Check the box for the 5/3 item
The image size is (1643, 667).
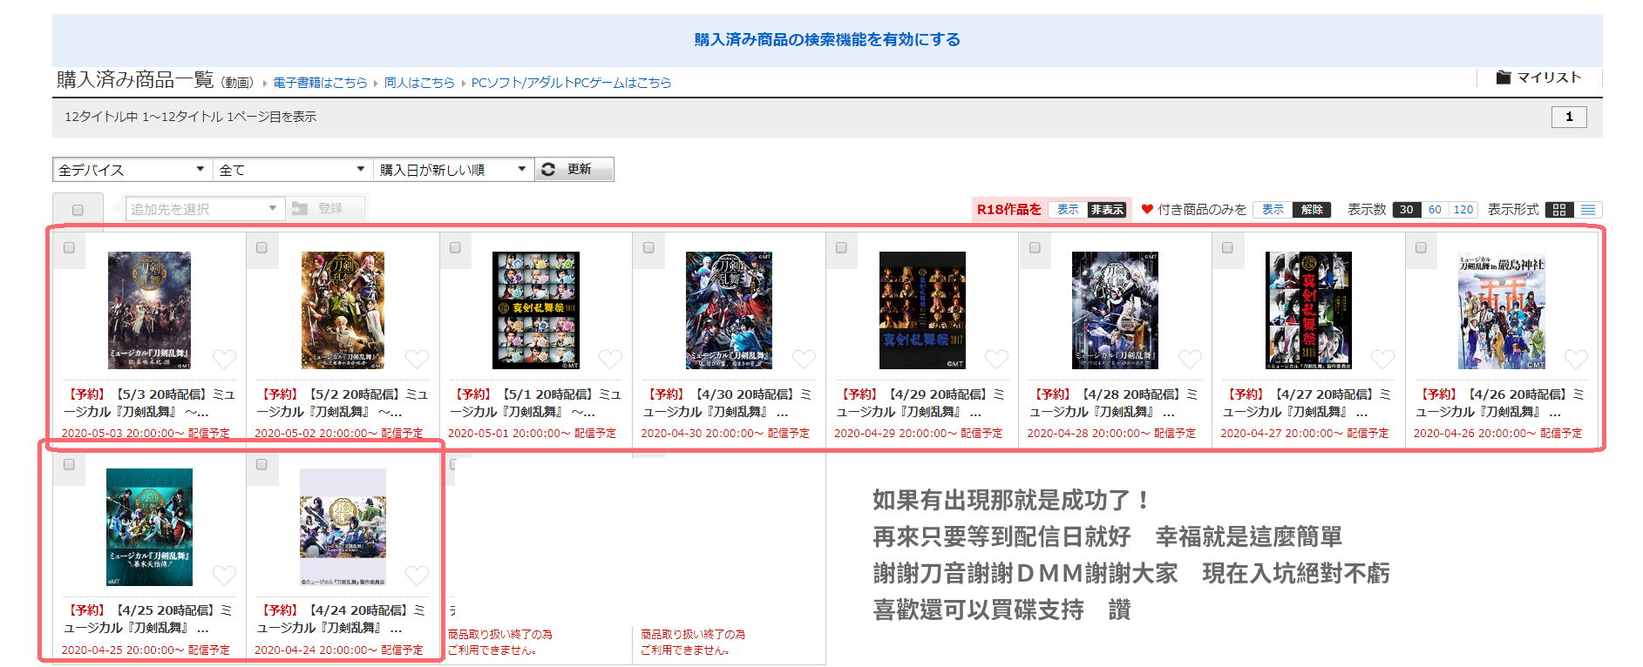[69, 248]
